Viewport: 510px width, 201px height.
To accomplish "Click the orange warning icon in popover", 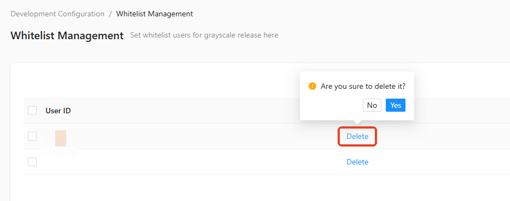I will click(312, 87).
